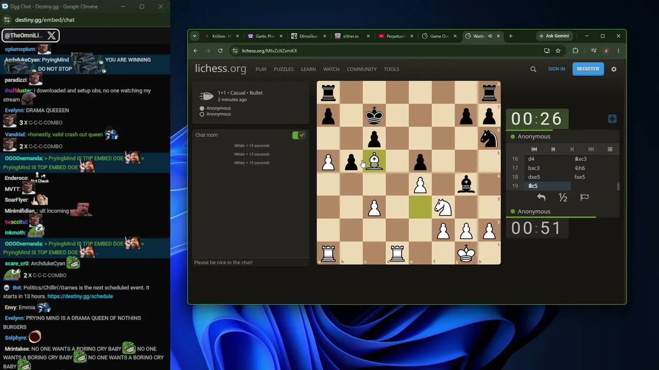
Task: Open the lichess search magnifier
Action: tap(533, 69)
